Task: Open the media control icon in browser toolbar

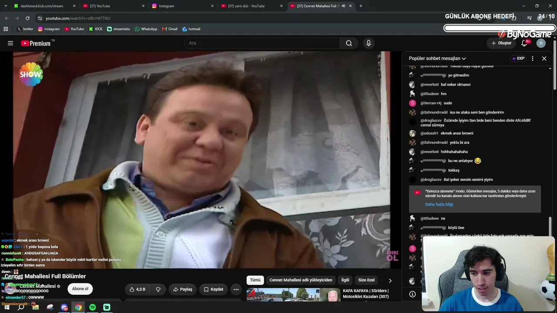Action: coord(529,18)
